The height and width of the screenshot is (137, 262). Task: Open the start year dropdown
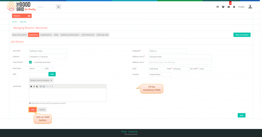[49, 68]
